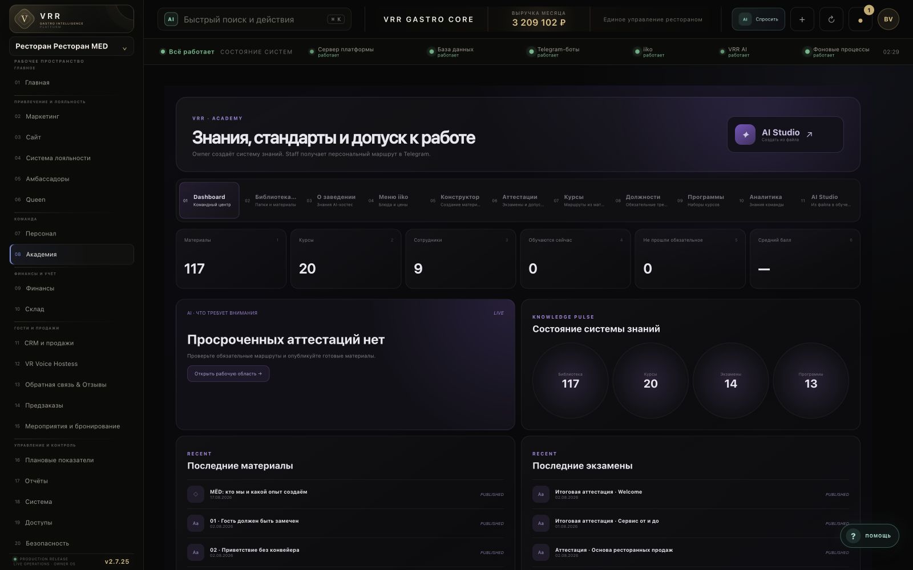Click the Материалы 117 stat card
The image size is (913, 570).
click(x=231, y=259)
